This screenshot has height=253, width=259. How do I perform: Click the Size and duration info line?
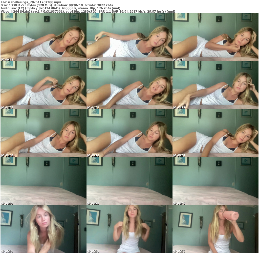57,5
